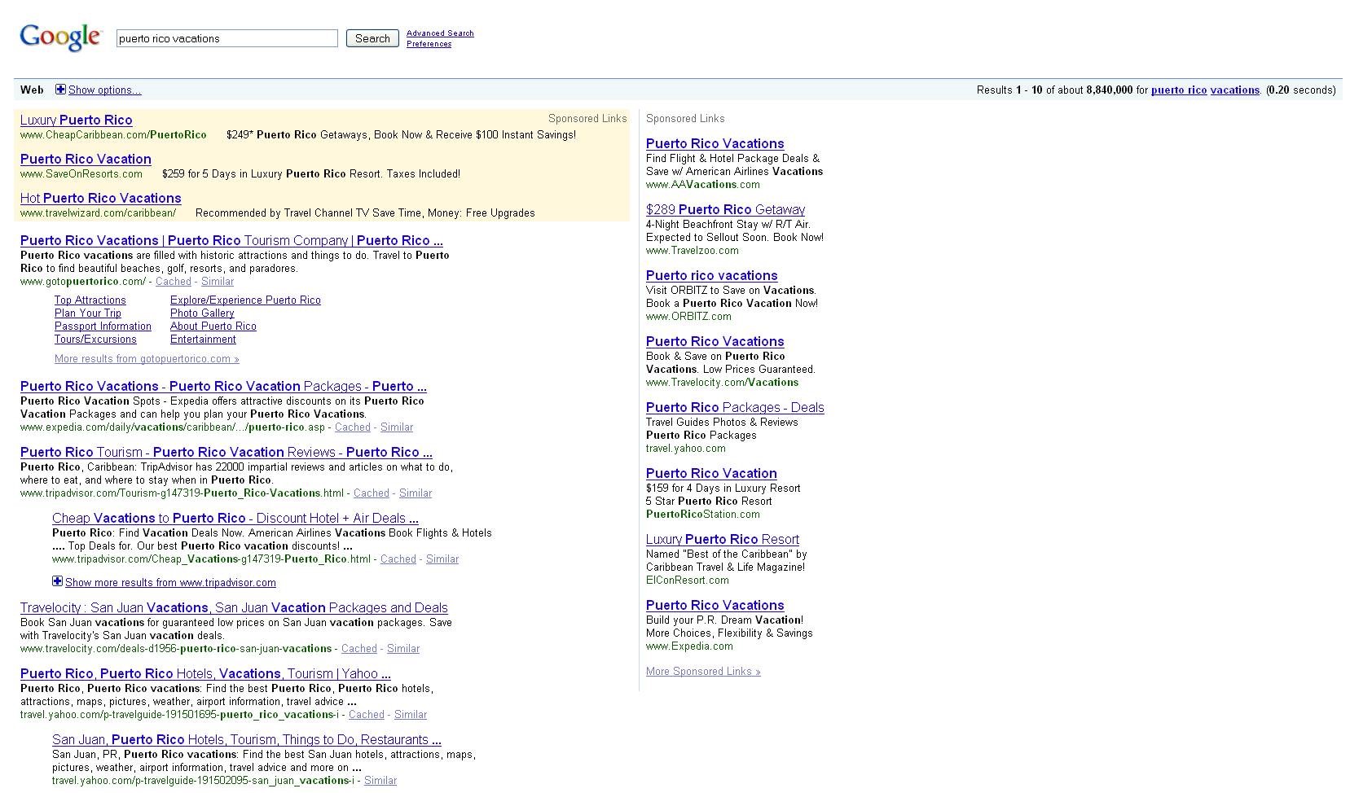Open Similar link for san_juan_vacations result

[x=380, y=781]
